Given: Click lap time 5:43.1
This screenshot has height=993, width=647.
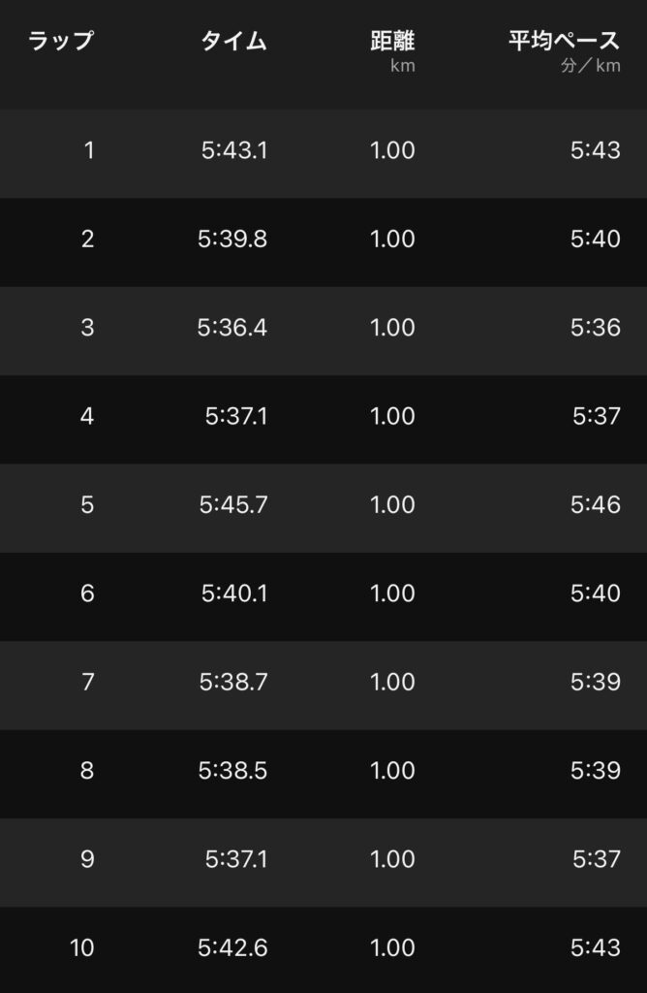Looking at the screenshot, I should (234, 150).
